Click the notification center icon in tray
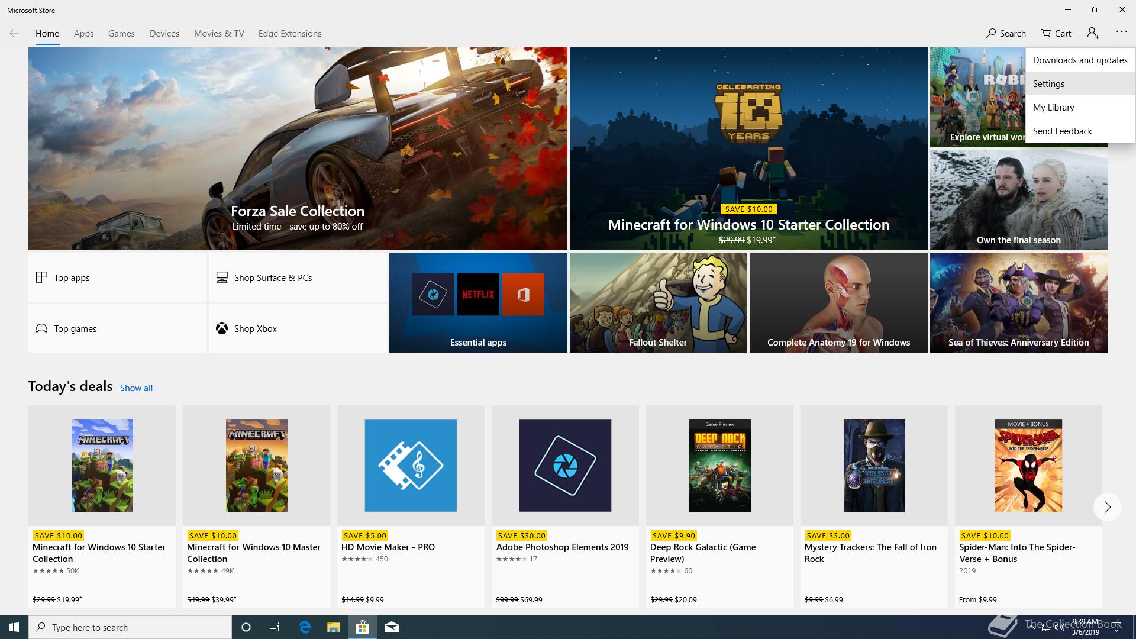 (1116, 628)
